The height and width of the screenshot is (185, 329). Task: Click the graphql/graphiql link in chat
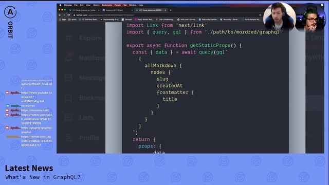point(36,130)
